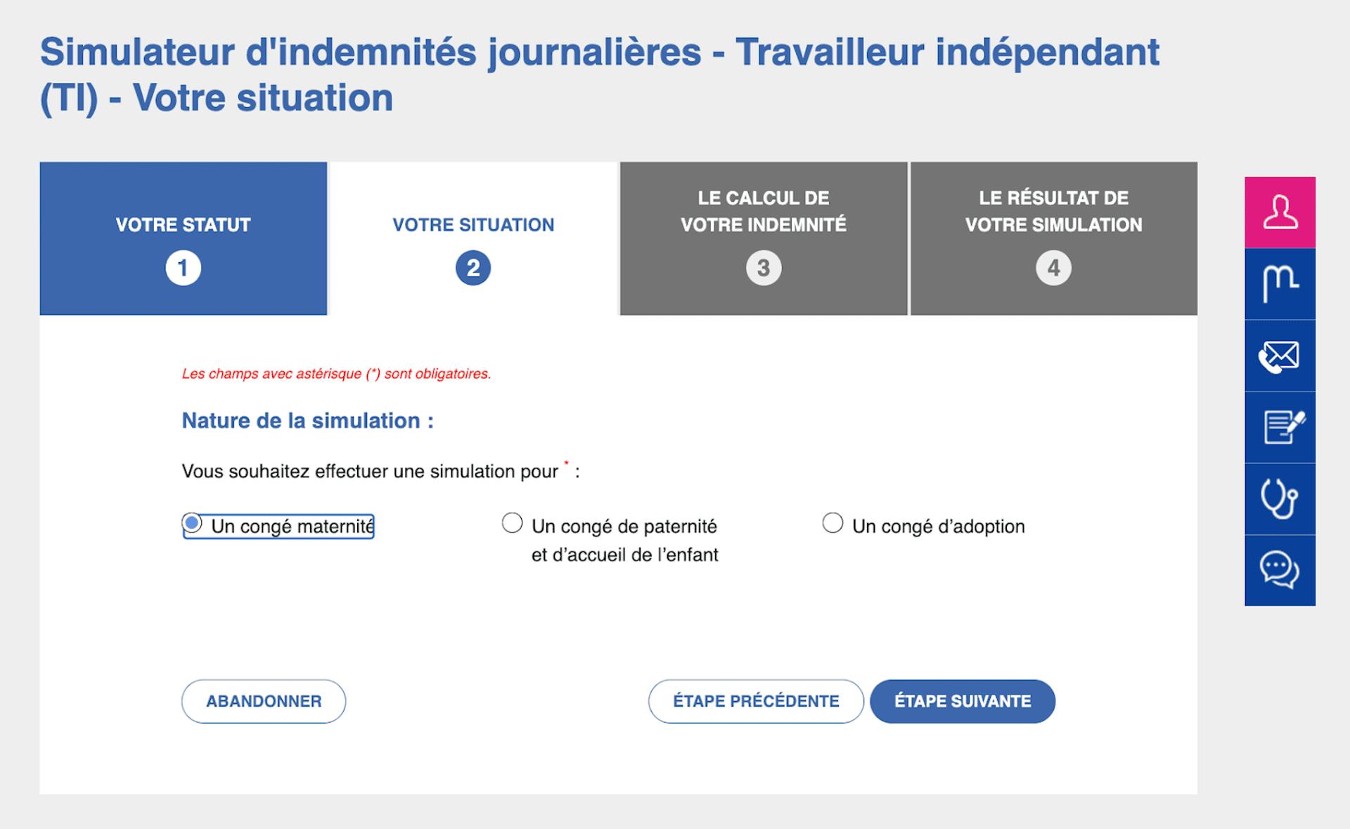The height and width of the screenshot is (829, 1350).
Task: Open LE RÉSULTAT DE VOTRE SIMULATION tab
Action: pyautogui.click(x=1053, y=211)
